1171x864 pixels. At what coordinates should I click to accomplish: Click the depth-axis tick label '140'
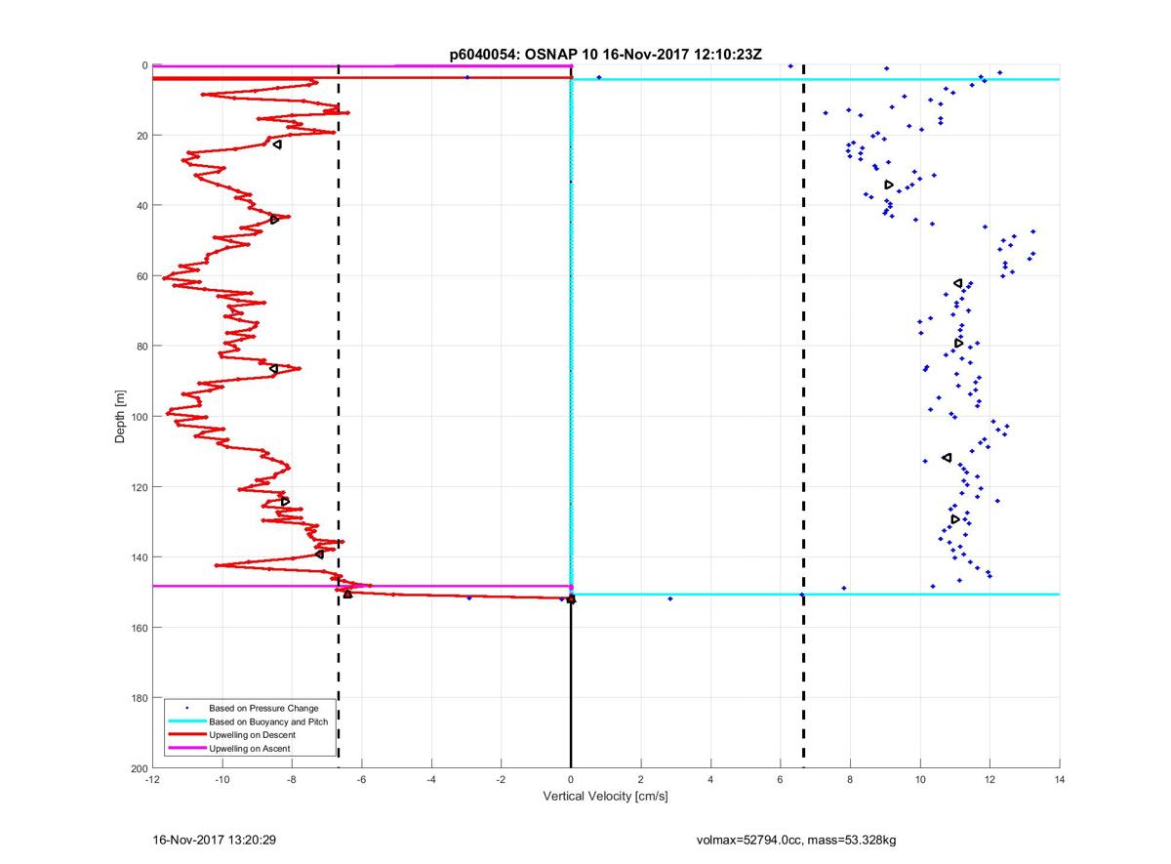pos(139,557)
